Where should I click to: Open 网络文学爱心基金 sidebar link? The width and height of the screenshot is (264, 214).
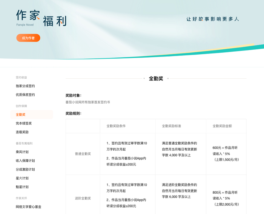28,207
